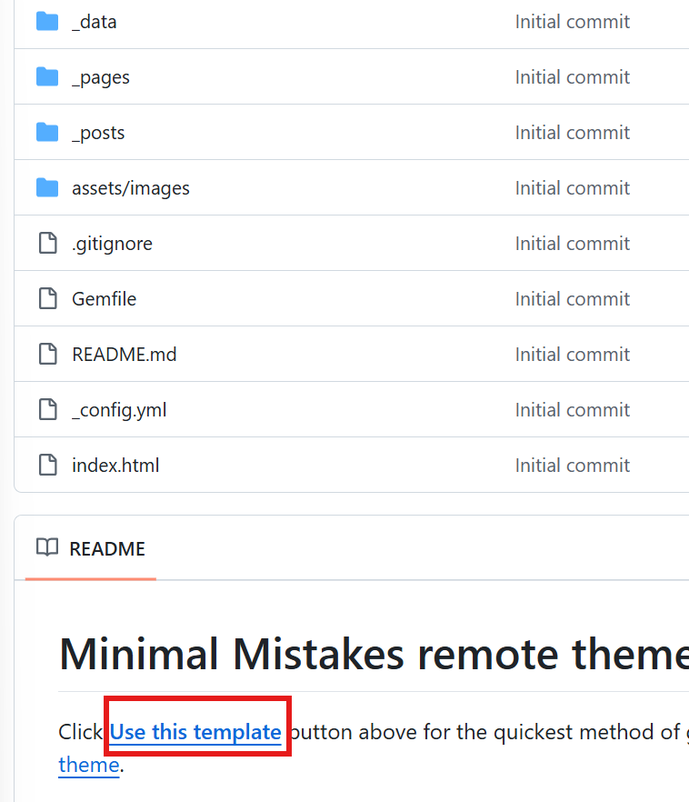Open the _posts folder name link
689x802 pixels.
coord(98,133)
